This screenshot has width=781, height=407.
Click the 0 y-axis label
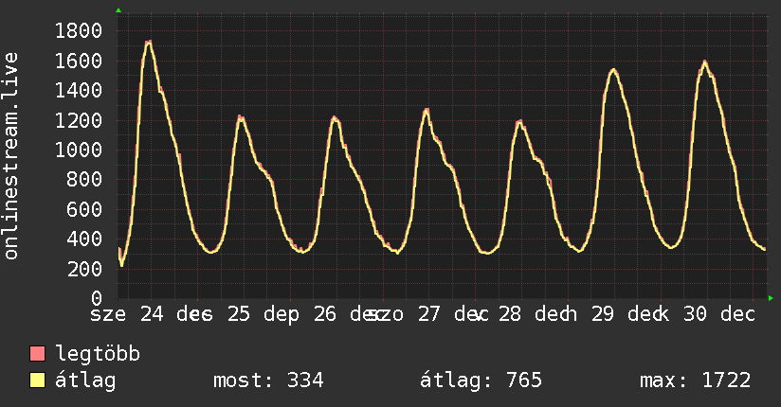[97, 298]
